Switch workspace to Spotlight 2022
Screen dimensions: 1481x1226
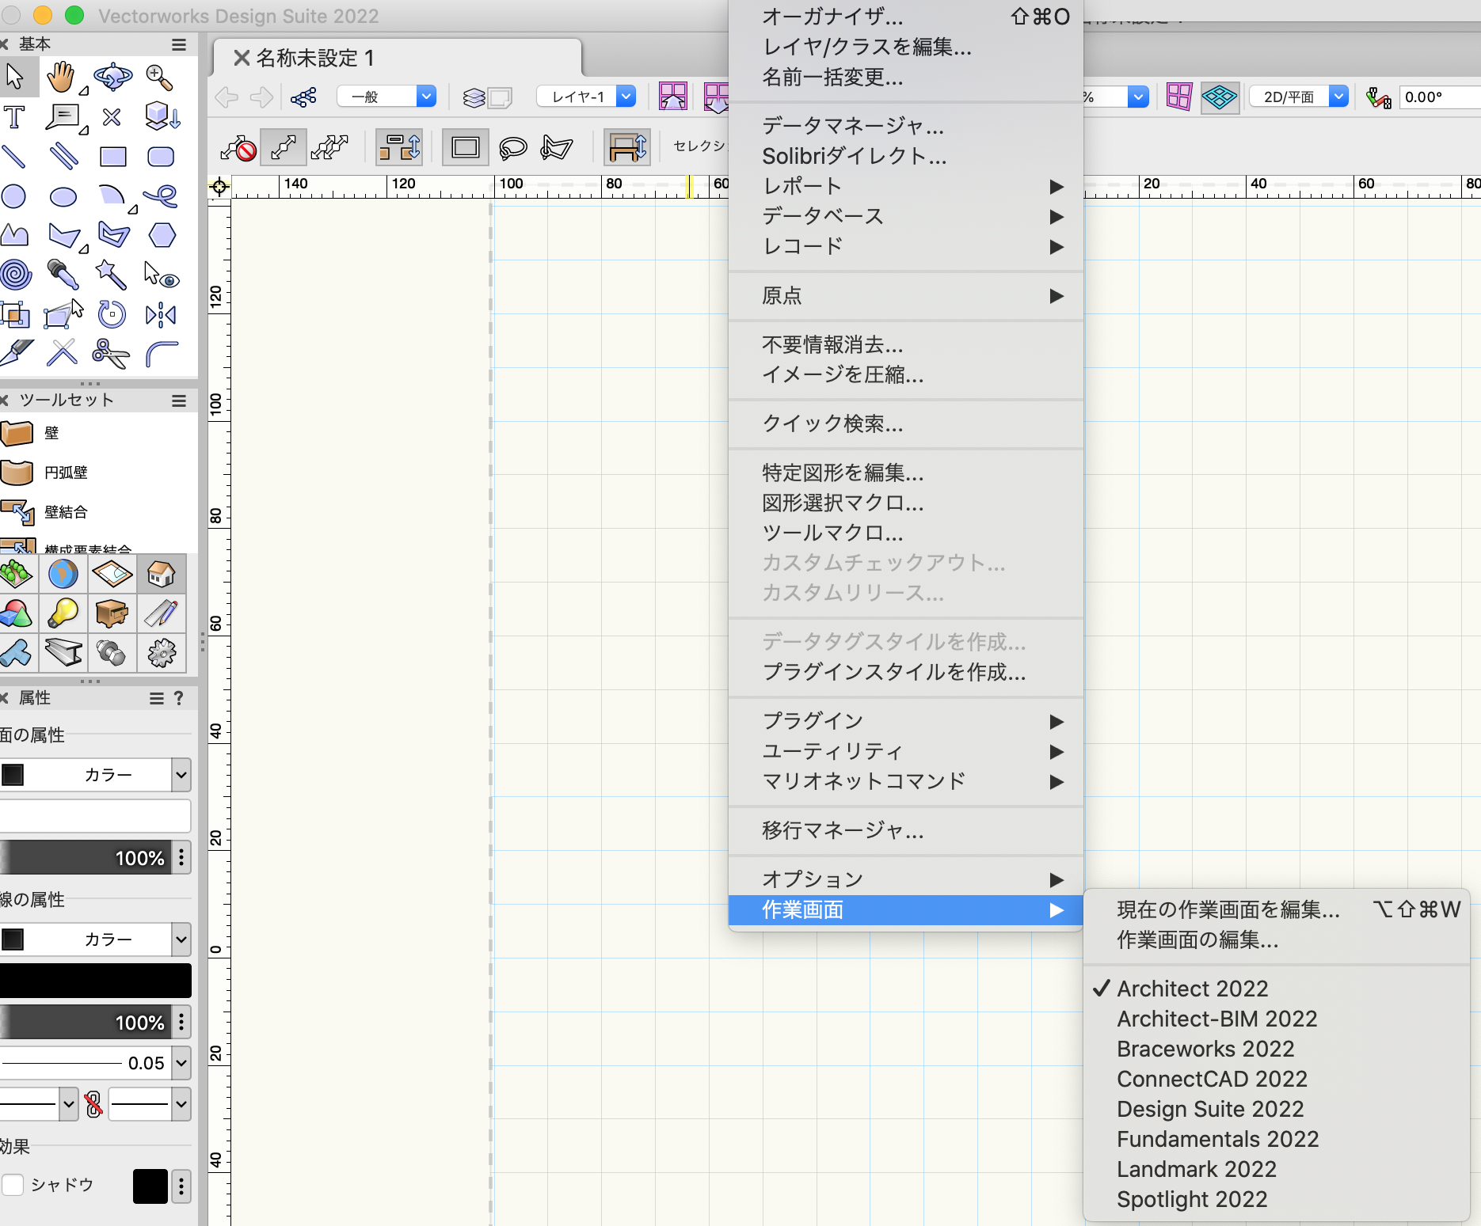tap(1276, 1199)
